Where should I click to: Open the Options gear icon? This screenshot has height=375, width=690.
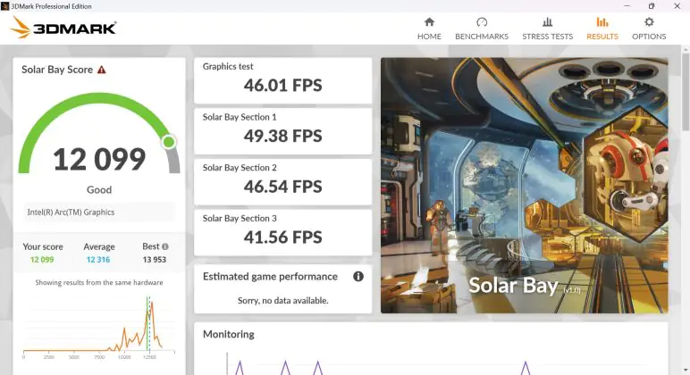click(x=649, y=22)
